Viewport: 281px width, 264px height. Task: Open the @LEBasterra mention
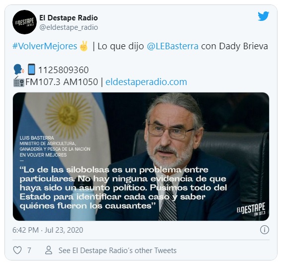pos(173,46)
